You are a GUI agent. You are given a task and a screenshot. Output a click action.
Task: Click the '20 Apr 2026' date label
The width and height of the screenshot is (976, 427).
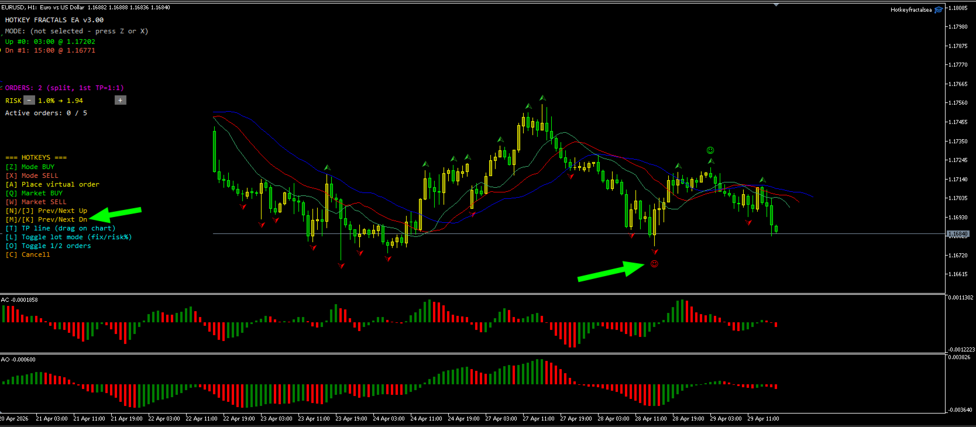[x=14, y=419]
